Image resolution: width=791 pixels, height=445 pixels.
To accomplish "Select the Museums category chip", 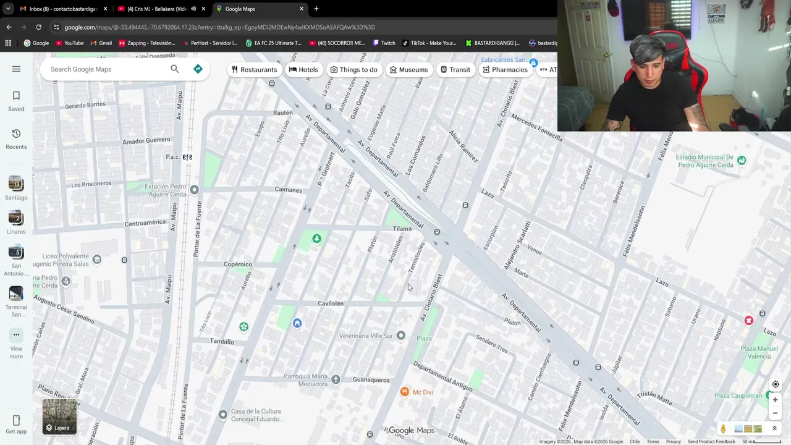I will pyautogui.click(x=408, y=69).
